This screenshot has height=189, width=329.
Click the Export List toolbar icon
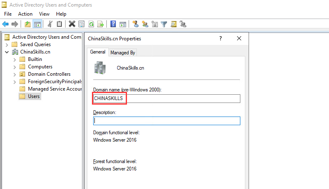click(101, 24)
